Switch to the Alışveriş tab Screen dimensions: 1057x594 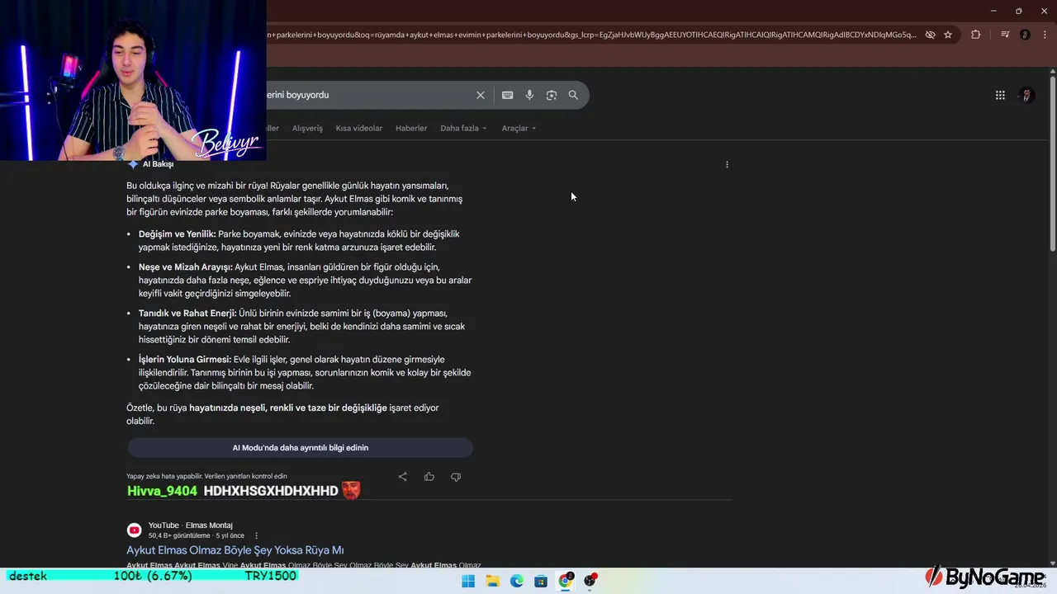tap(307, 128)
